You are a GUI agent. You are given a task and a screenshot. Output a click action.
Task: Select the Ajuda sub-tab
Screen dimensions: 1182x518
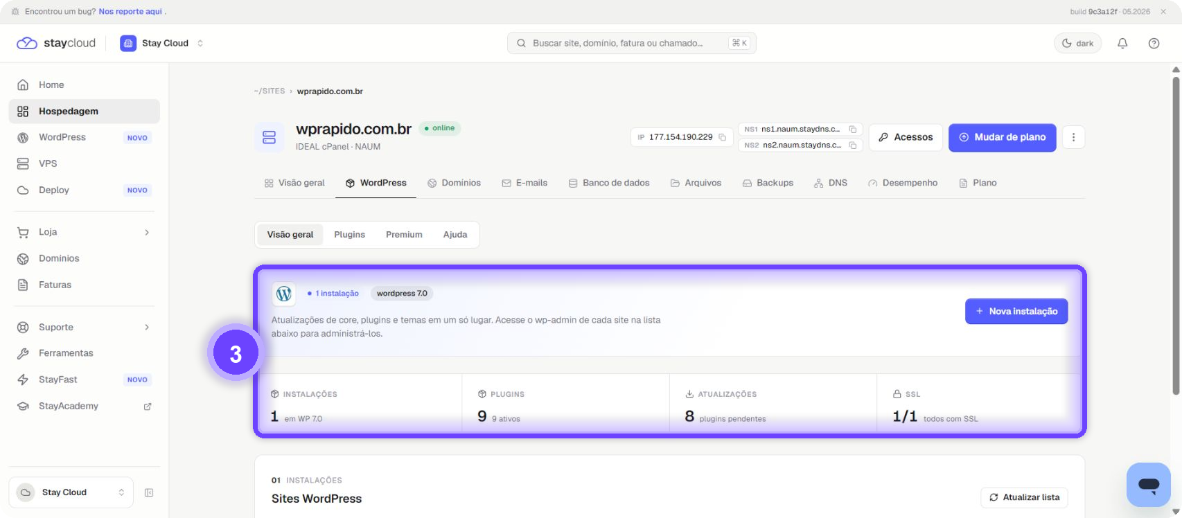pyautogui.click(x=455, y=235)
